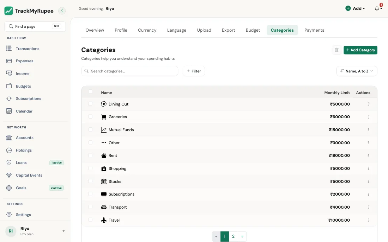The width and height of the screenshot is (388, 242).
Task: Open the Budget tab
Action: (x=253, y=30)
